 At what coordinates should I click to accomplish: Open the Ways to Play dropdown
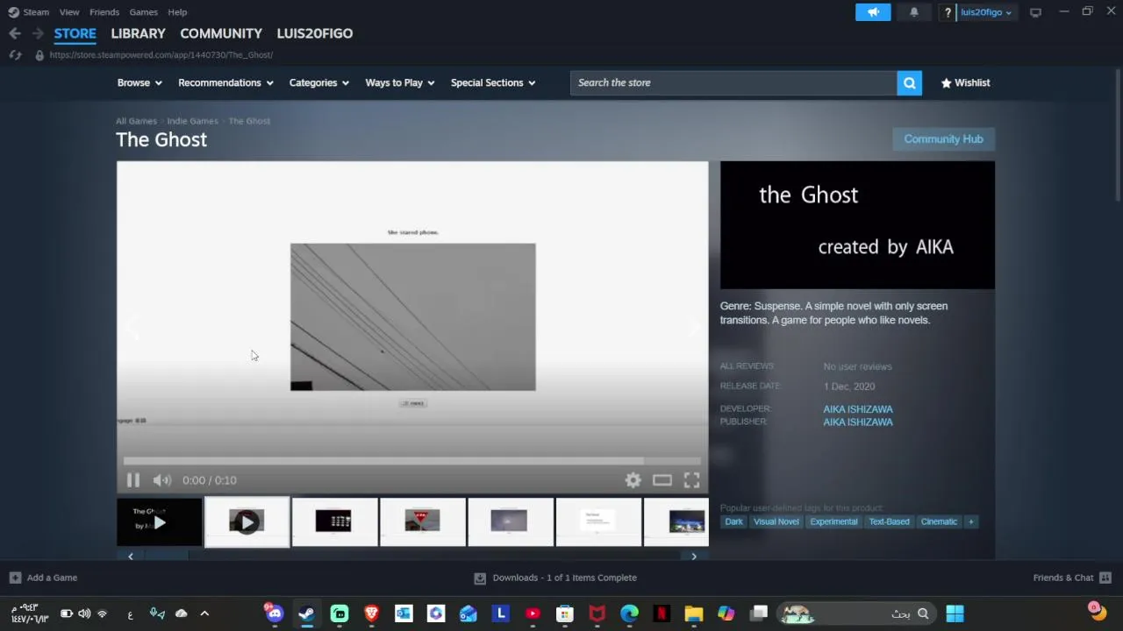tap(400, 82)
